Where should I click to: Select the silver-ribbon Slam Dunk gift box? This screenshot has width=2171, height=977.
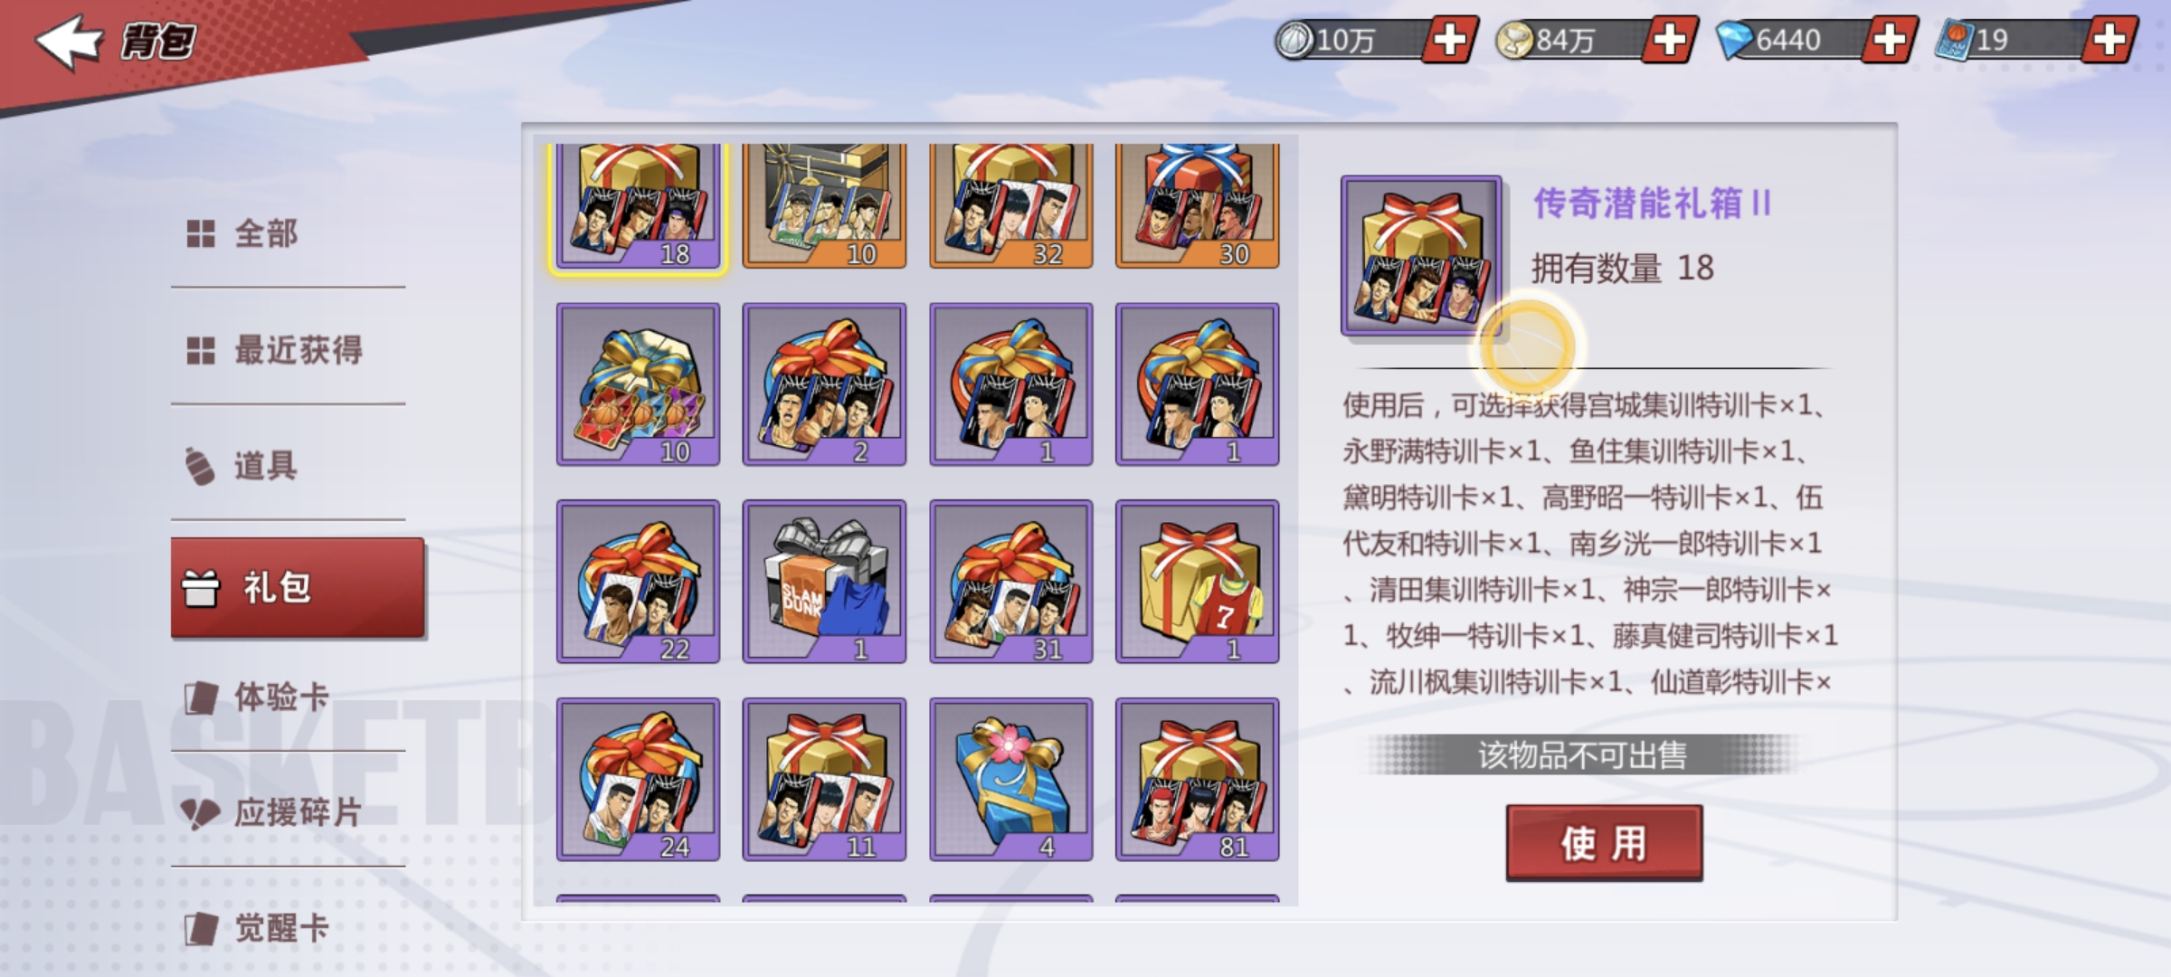pos(824,582)
